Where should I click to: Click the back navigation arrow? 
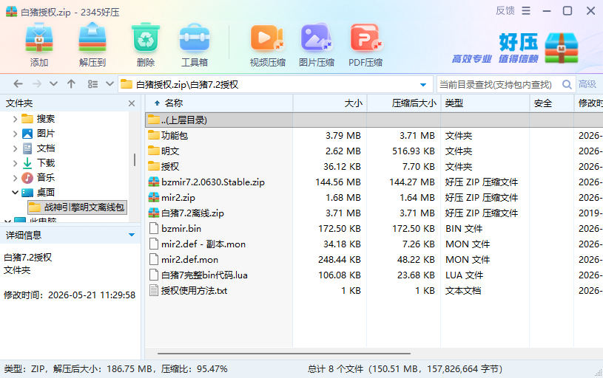pos(18,84)
